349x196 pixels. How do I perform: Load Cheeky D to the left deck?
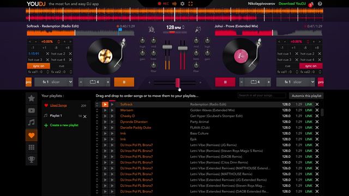tap(105, 116)
